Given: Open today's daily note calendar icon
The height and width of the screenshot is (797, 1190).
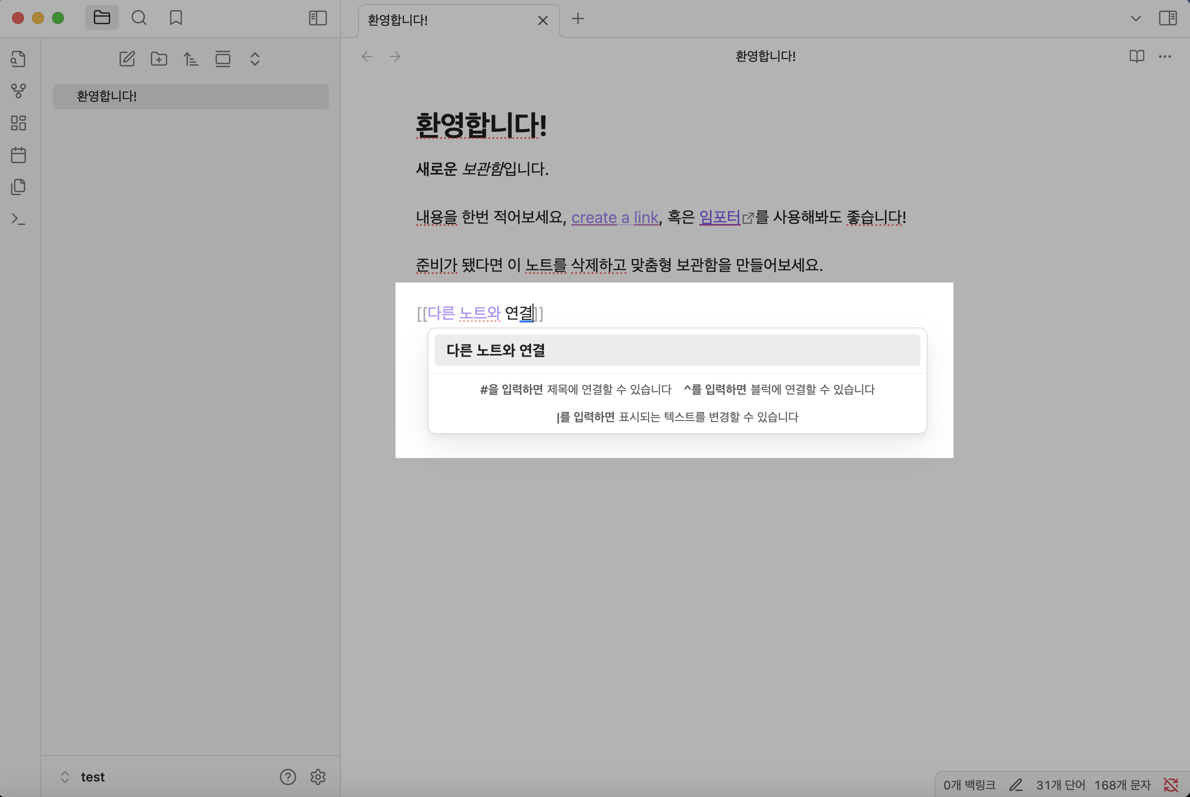Looking at the screenshot, I should click(x=18, y=155).
